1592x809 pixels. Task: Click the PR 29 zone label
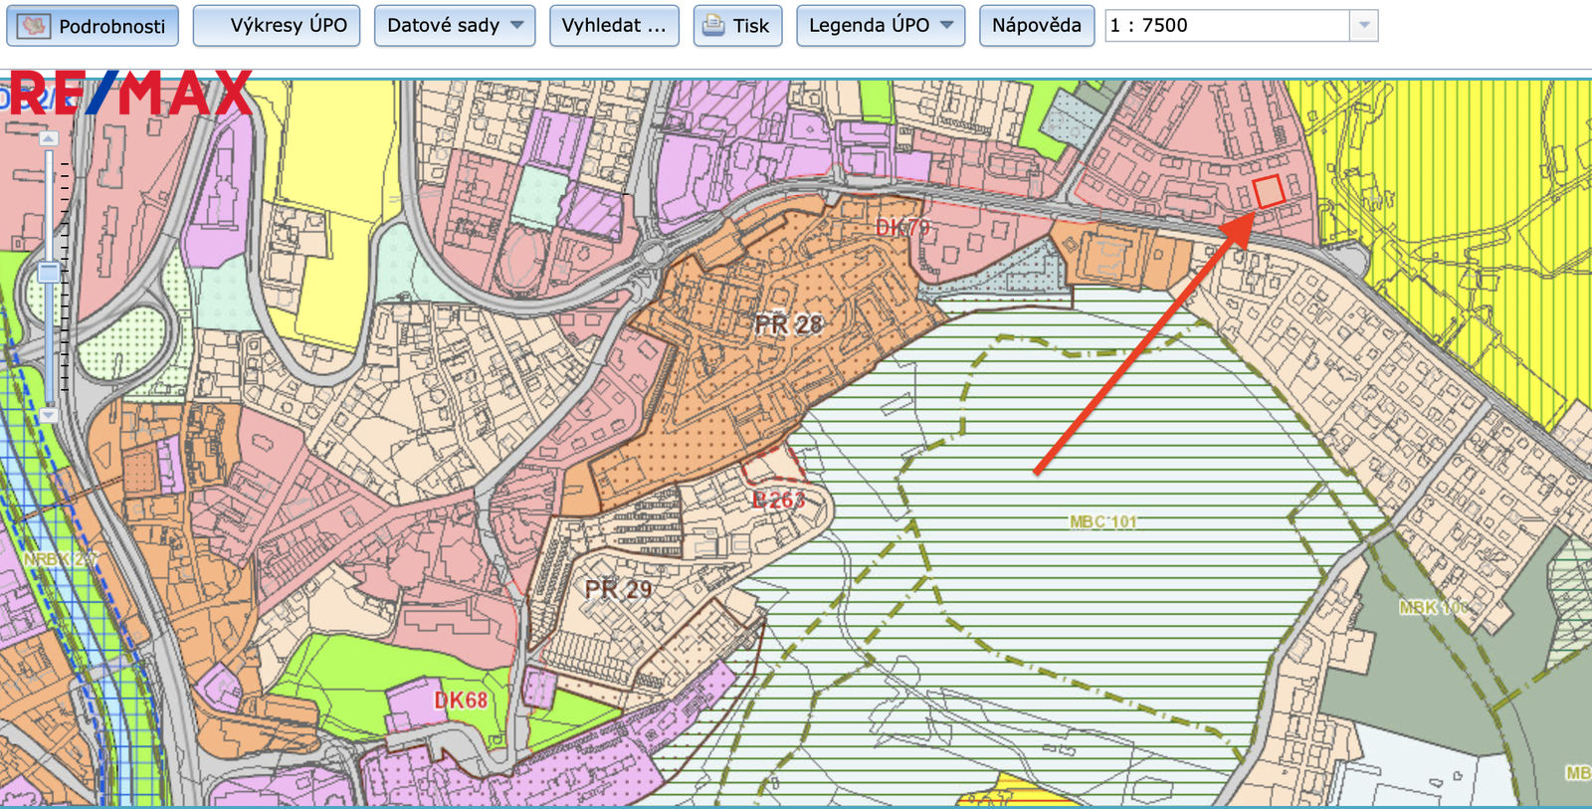pyautogui.click(x=618, y=589)
